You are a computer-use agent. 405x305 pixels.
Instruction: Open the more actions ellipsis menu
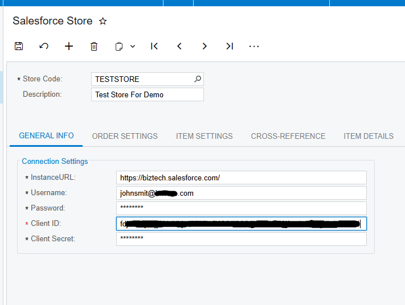254,47
